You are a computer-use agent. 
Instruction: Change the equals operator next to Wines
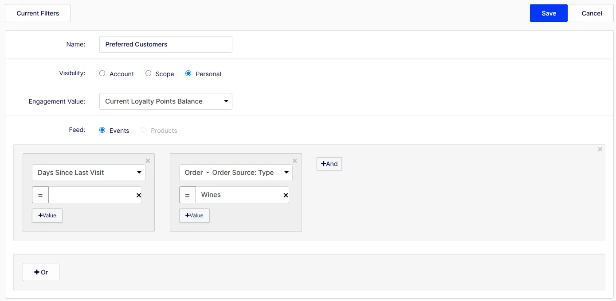coord(188,195)
